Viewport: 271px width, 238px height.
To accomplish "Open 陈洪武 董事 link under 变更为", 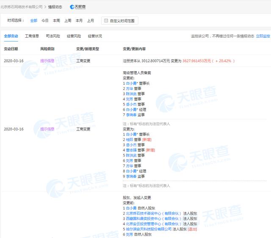I will tap(131, 155).
